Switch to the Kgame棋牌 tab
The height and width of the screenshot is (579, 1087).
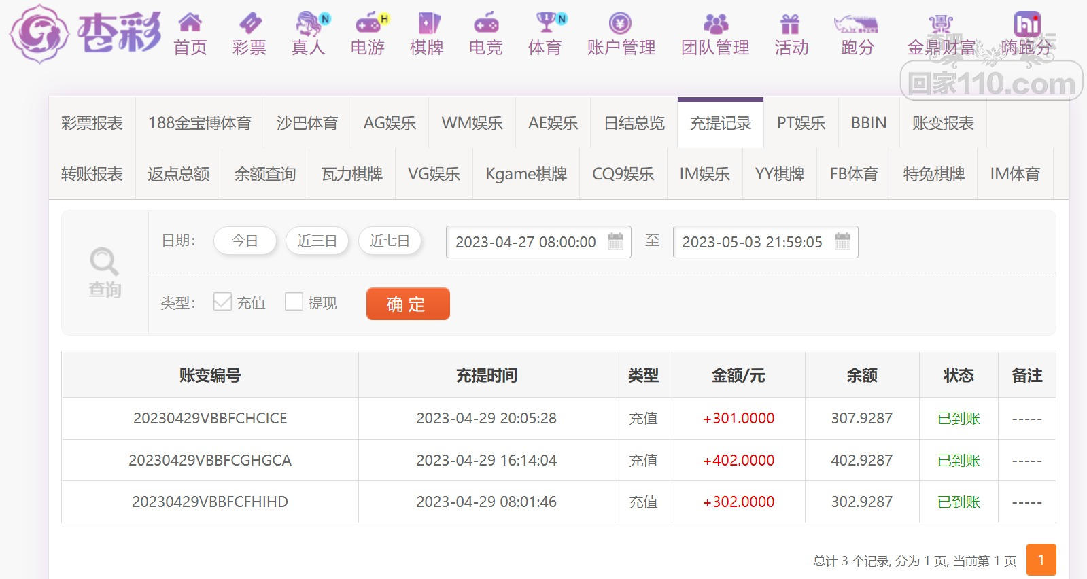(x=526, y=174)
